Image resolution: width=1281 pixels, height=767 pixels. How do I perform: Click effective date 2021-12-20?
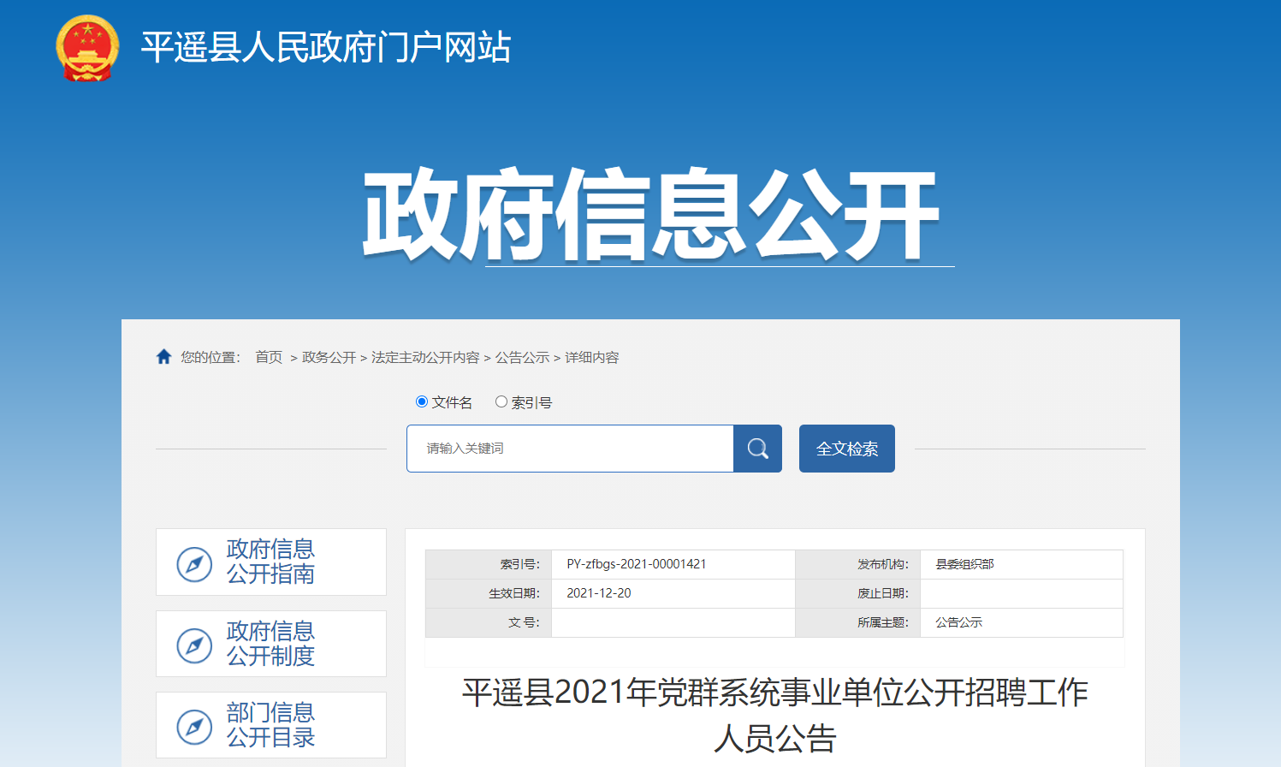(x=599, y=593)
